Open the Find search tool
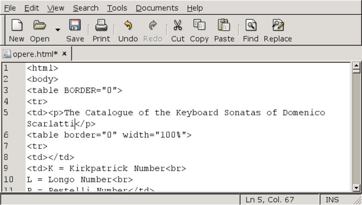362x205 pixels. [x=251, y=26]
